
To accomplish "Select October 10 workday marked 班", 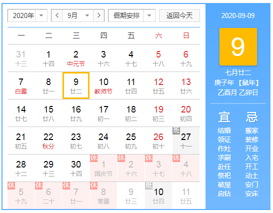I will 158,196.
